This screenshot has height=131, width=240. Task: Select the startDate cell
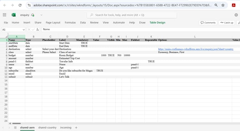(17, 43)
